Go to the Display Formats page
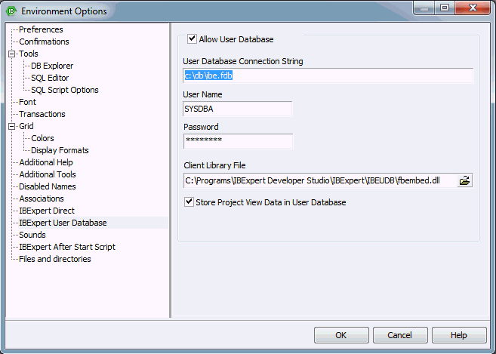Screen dimensions: 496x354 tap(60, 150)
